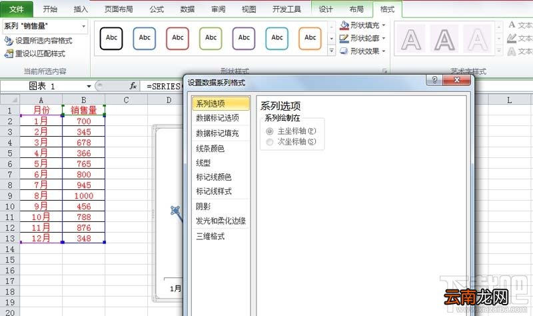The height and width of the screenshot is (316, 533).
Task: Open the 文件 tab
Action: click(x=16, y=9)
